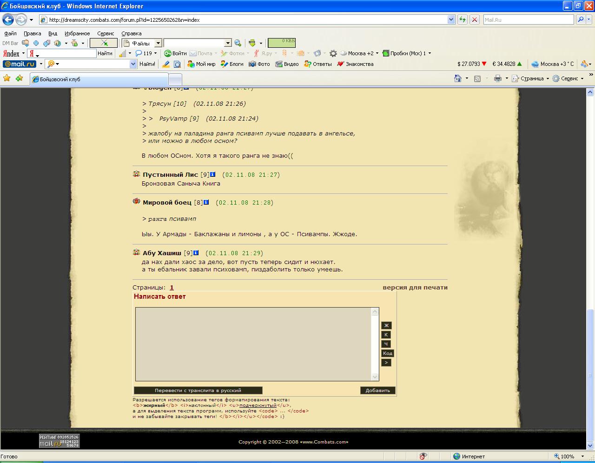The width and height of the screenshot is (595, 463).
Task: Insert code tag with Код button
Action: (x=388, y=353)
